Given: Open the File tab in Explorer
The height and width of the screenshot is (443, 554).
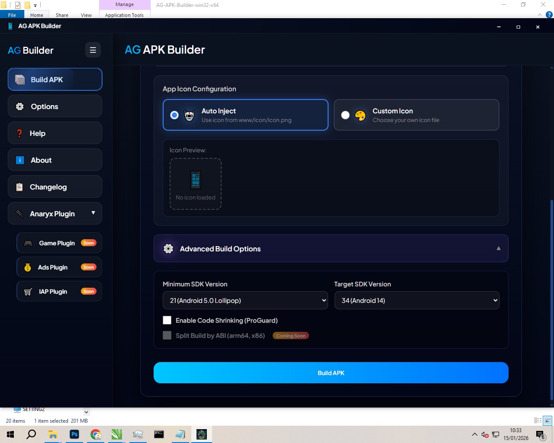Looking at the screenshot, I should [x=12, y=15].
